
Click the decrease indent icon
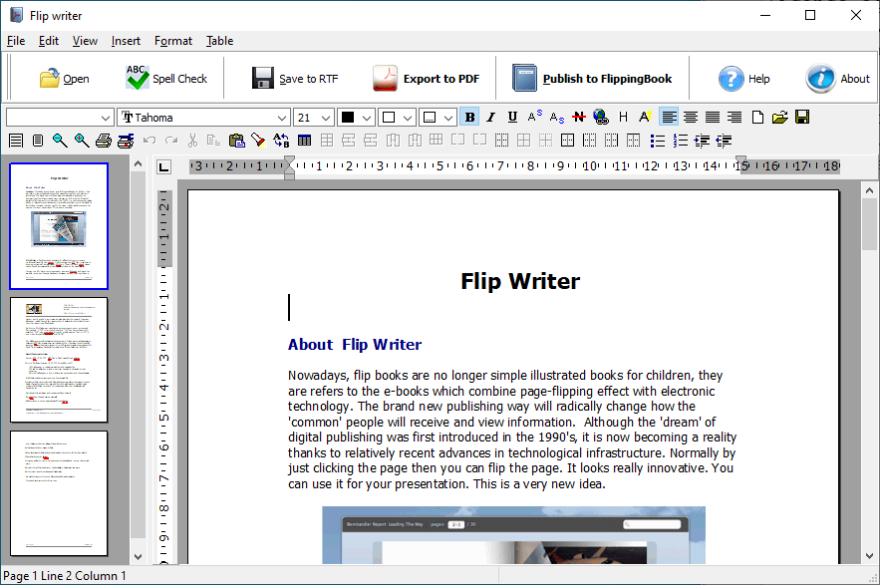click(724, 141)
